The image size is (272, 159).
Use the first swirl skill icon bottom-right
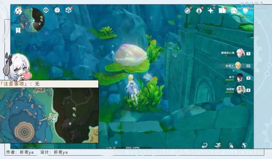click(205, 145)
